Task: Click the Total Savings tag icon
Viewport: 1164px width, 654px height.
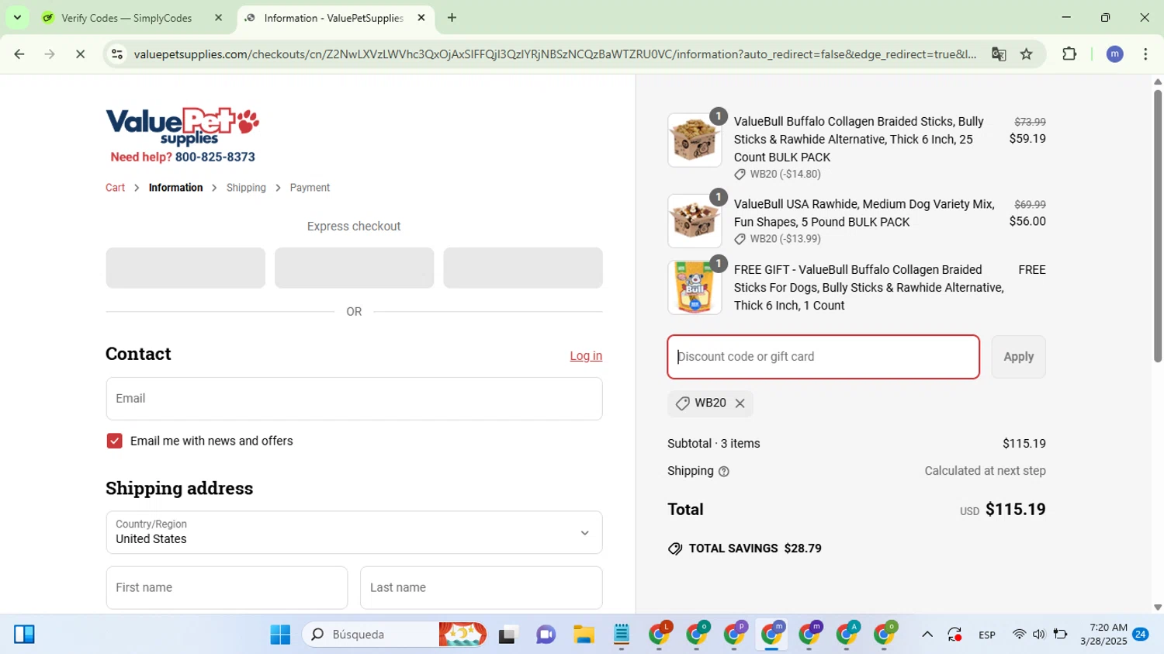Action: tap(675, 548)
